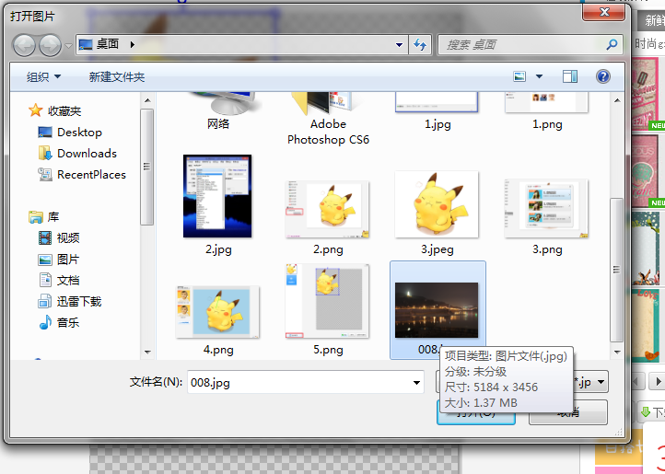Open the 组织 menu
Viewport: 665px width, 474px height.
(x=43, y=76)
